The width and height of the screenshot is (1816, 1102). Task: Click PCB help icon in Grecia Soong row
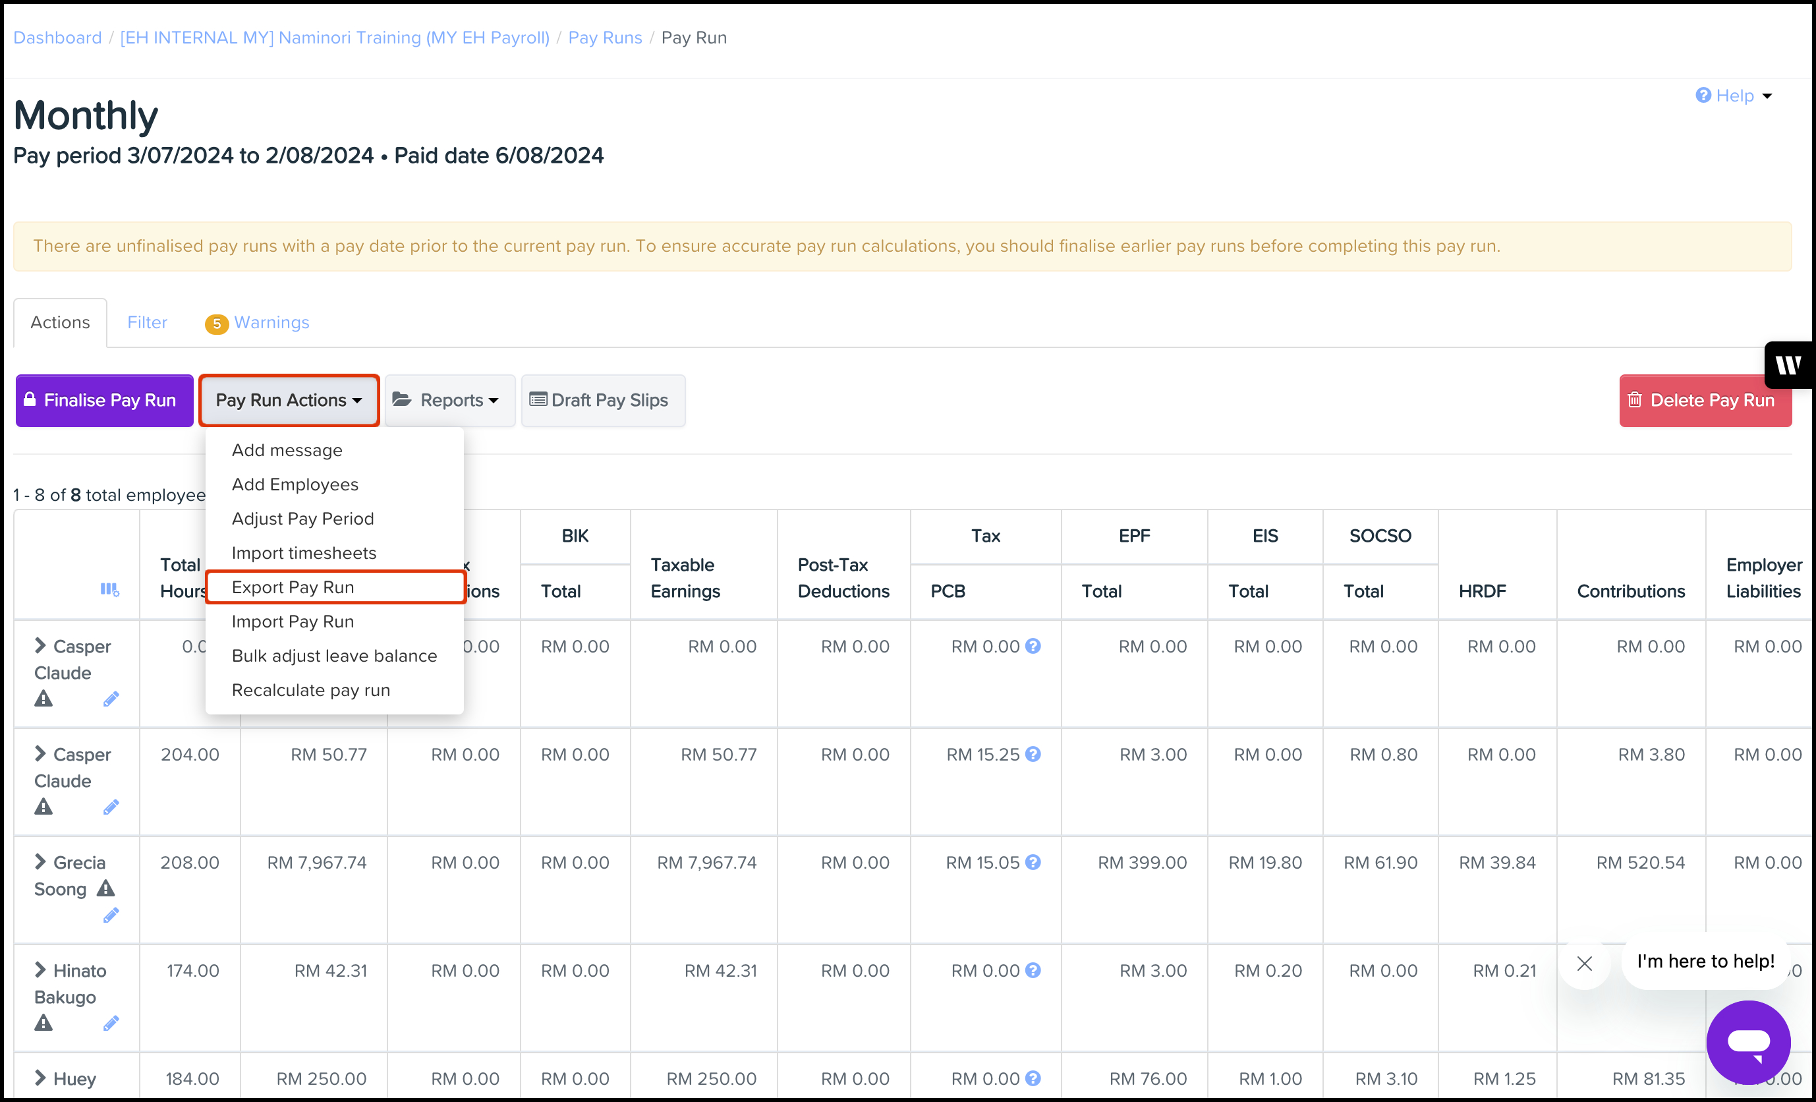[x=1033, y=863]
